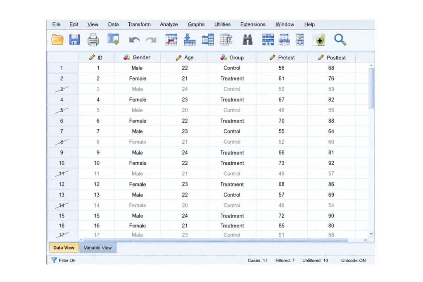This screenshot has width=423, height=282.
Task: Click the Search magnifying glass icon
Action: (340, 40)
